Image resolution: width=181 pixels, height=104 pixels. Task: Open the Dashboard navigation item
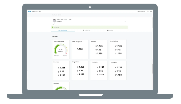click(x=54, y=15)
